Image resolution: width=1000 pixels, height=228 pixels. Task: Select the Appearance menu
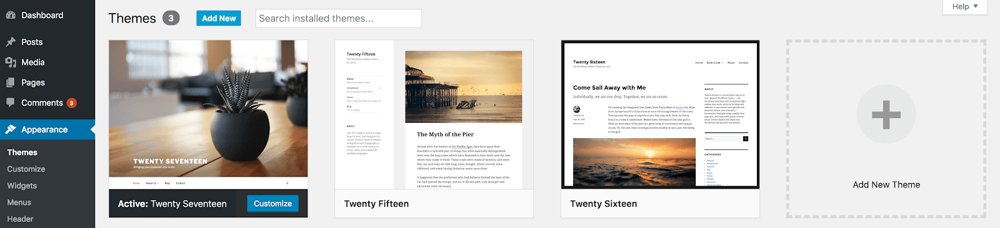click(47, 129)
